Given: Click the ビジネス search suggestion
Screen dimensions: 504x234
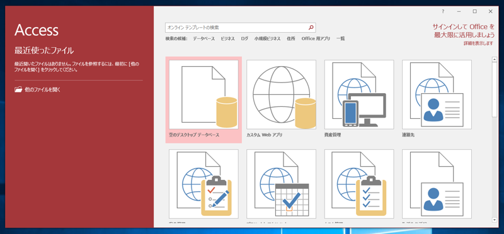Looking at the screenshot, I should coord(227,38).
